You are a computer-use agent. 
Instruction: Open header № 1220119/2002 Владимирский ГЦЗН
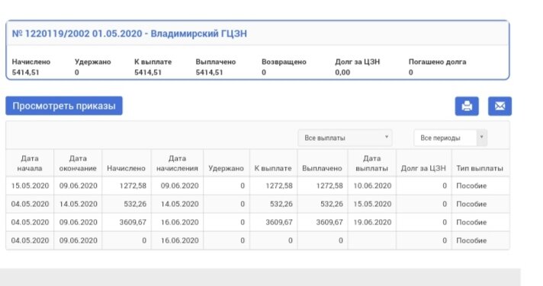130,33
